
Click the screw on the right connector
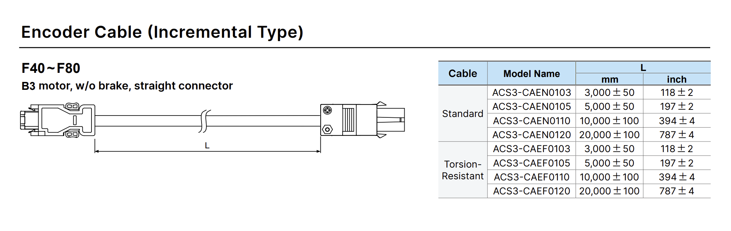point(327,110)
